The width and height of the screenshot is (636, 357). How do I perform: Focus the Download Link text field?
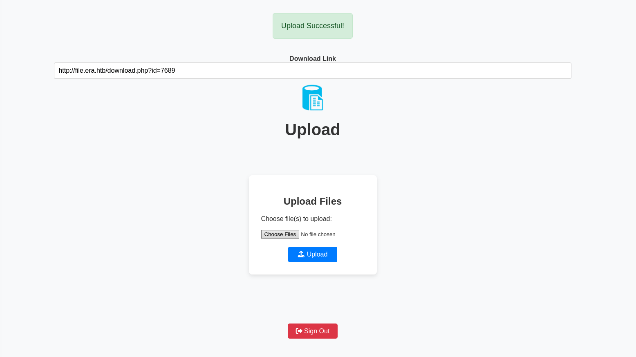click(312, 71)
